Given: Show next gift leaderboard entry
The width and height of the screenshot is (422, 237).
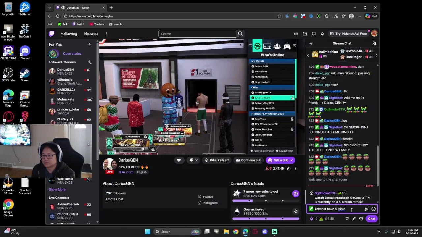Looking at the screenshot, I should click(376, 56).
